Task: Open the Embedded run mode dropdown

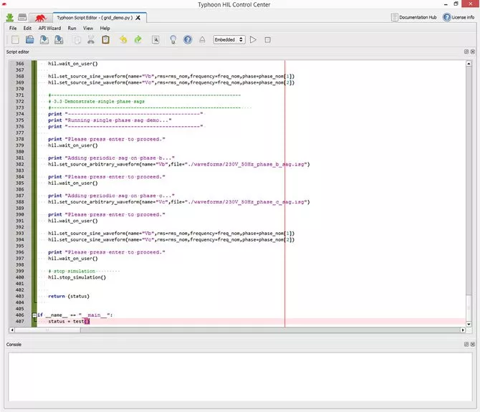Action: pyautogui.click(x=229, y=40)
